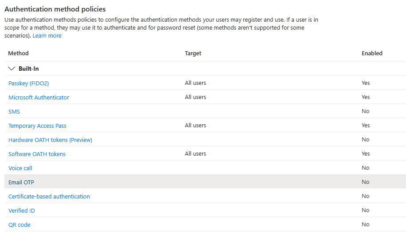Click All users target for Software OATH tokens
Screen dimensions: 406x248
click(x=195, y=154)
